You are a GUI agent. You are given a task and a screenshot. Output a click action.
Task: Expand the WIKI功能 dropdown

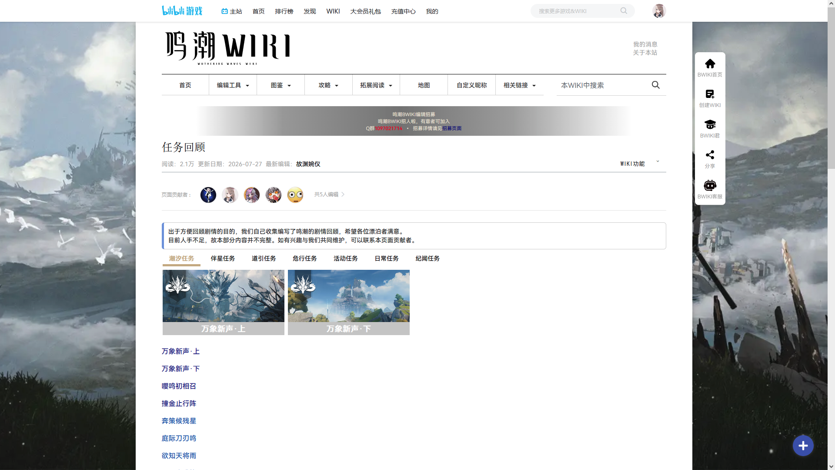(x=640, y=164)
